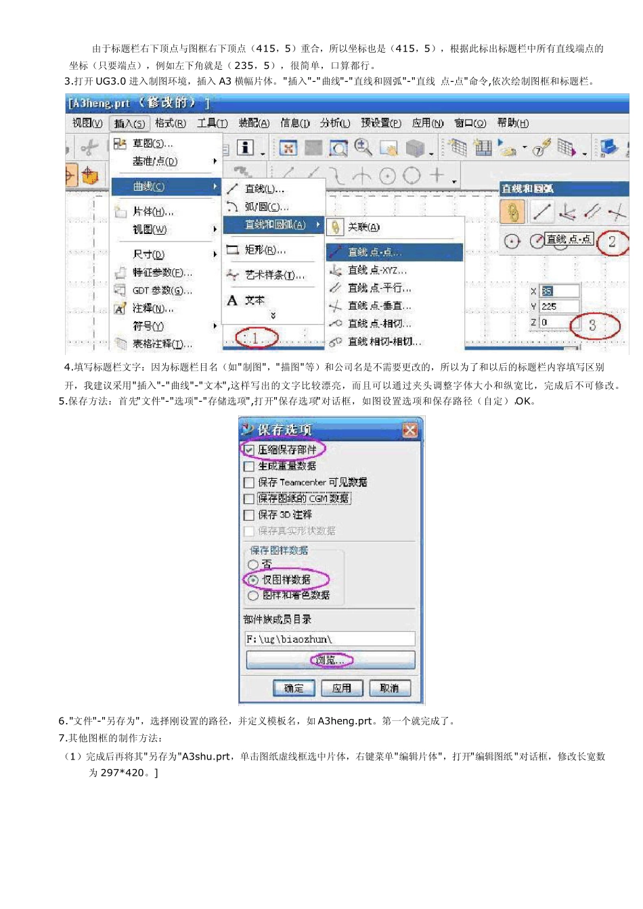Screen dimensions: 643x909
Task: Enable 生成重量数据 checkbox
Action: tap(249, 466)
